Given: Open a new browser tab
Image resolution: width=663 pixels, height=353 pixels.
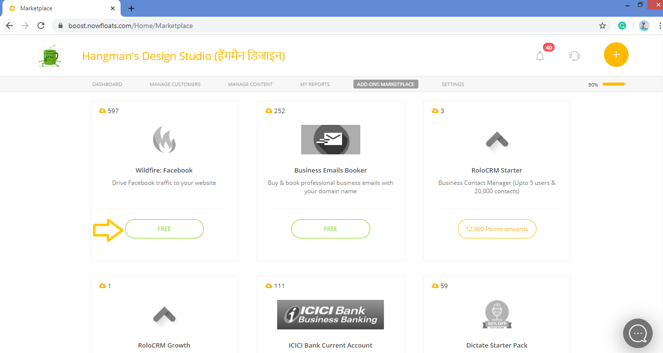Looking at the screenshot, I should point(131,8).
